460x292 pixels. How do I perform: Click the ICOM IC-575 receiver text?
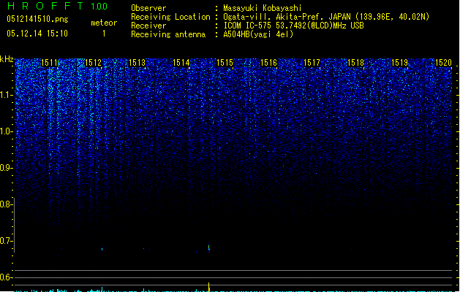tap(293, 26)
